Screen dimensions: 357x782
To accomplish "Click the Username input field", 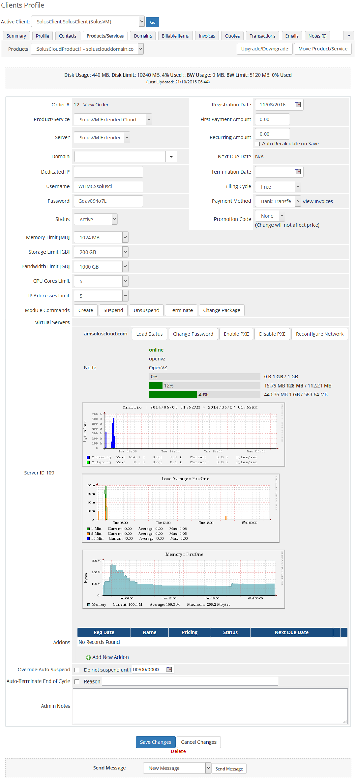I will pos(108,186).
